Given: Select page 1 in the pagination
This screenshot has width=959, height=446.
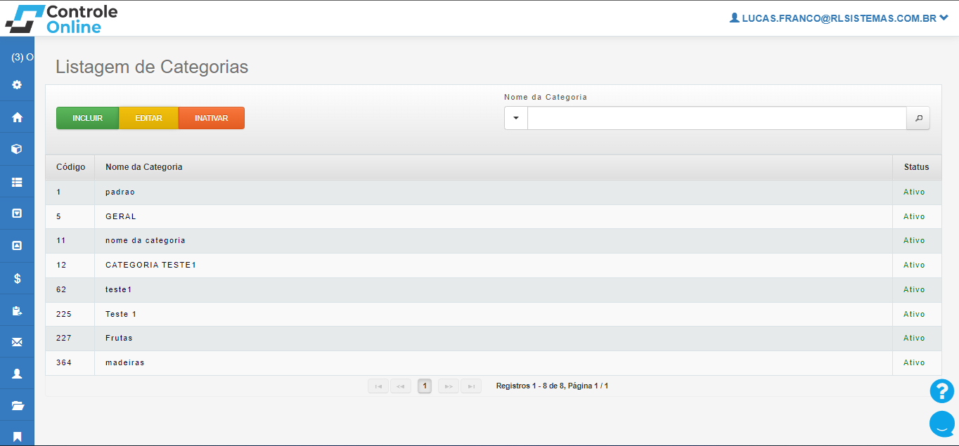Looking at the screenshot, I should tap(425, 386).
